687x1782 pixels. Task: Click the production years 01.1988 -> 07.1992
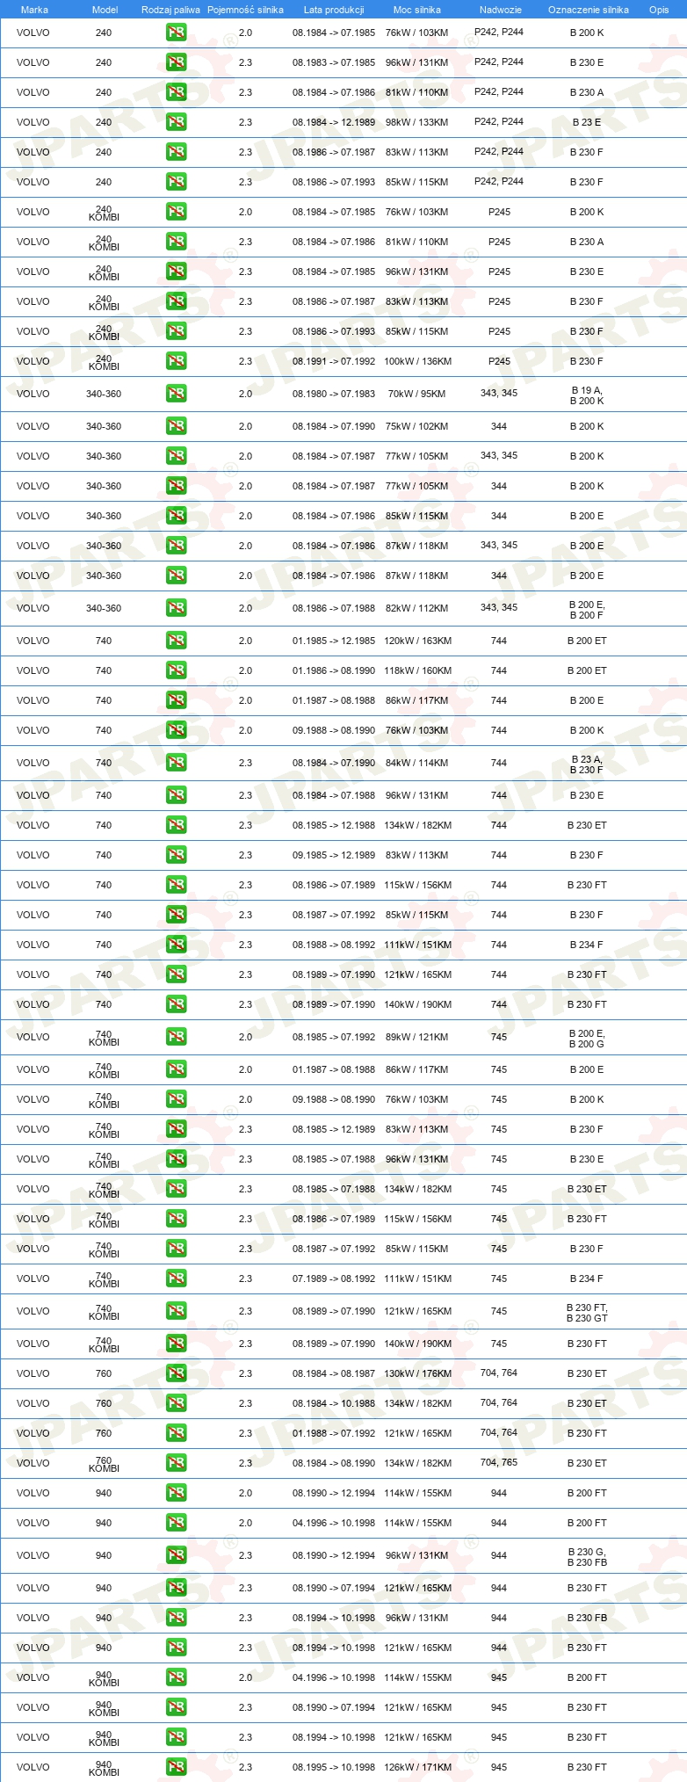pyautogui.click(x=334, y=1433)
